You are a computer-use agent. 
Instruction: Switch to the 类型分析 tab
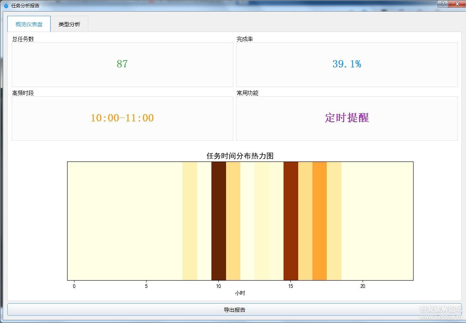pyautogui.click(x=69, y=24)
